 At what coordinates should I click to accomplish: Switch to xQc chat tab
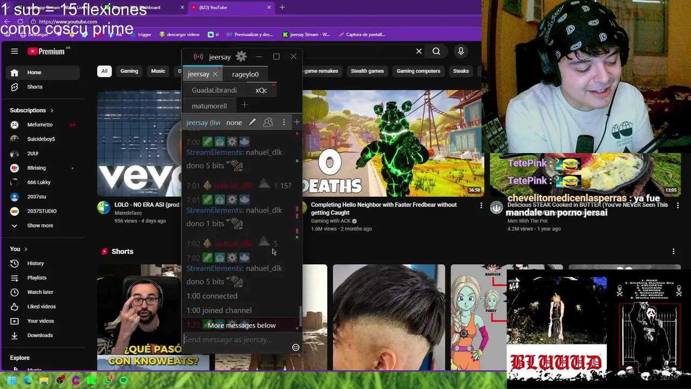(261, 90)
